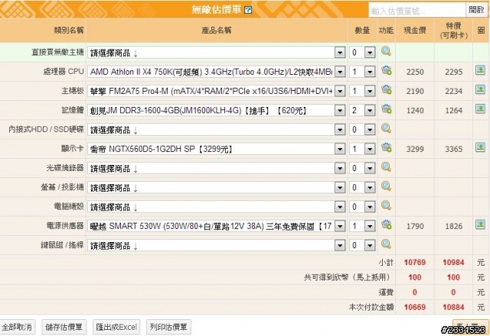The image size is (490, 336).
Task: Click the 現金價 column header
Action: click(x=415, y=31)
